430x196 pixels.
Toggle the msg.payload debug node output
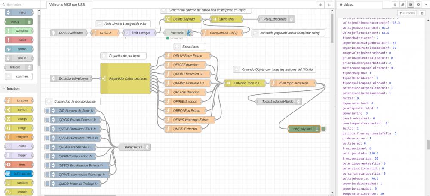pyautogui.click(x=324, y=129)
